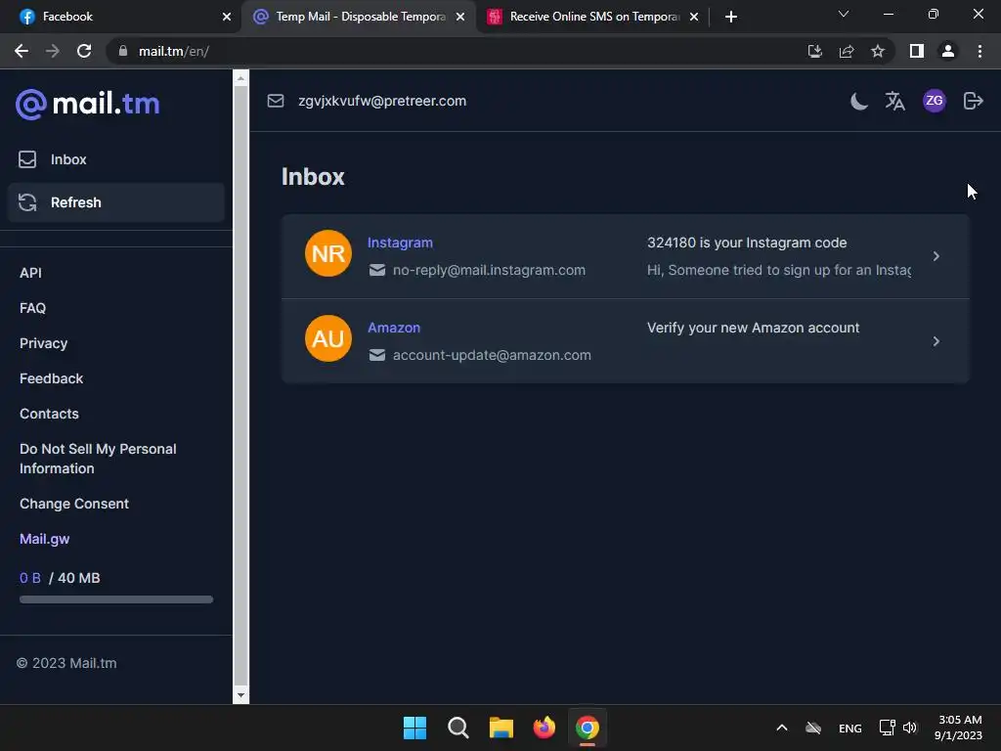Click the NR avatar on Instagram email
Image resolution: width=1001 pixels, height=751 pixels.
tap(328, 253)
